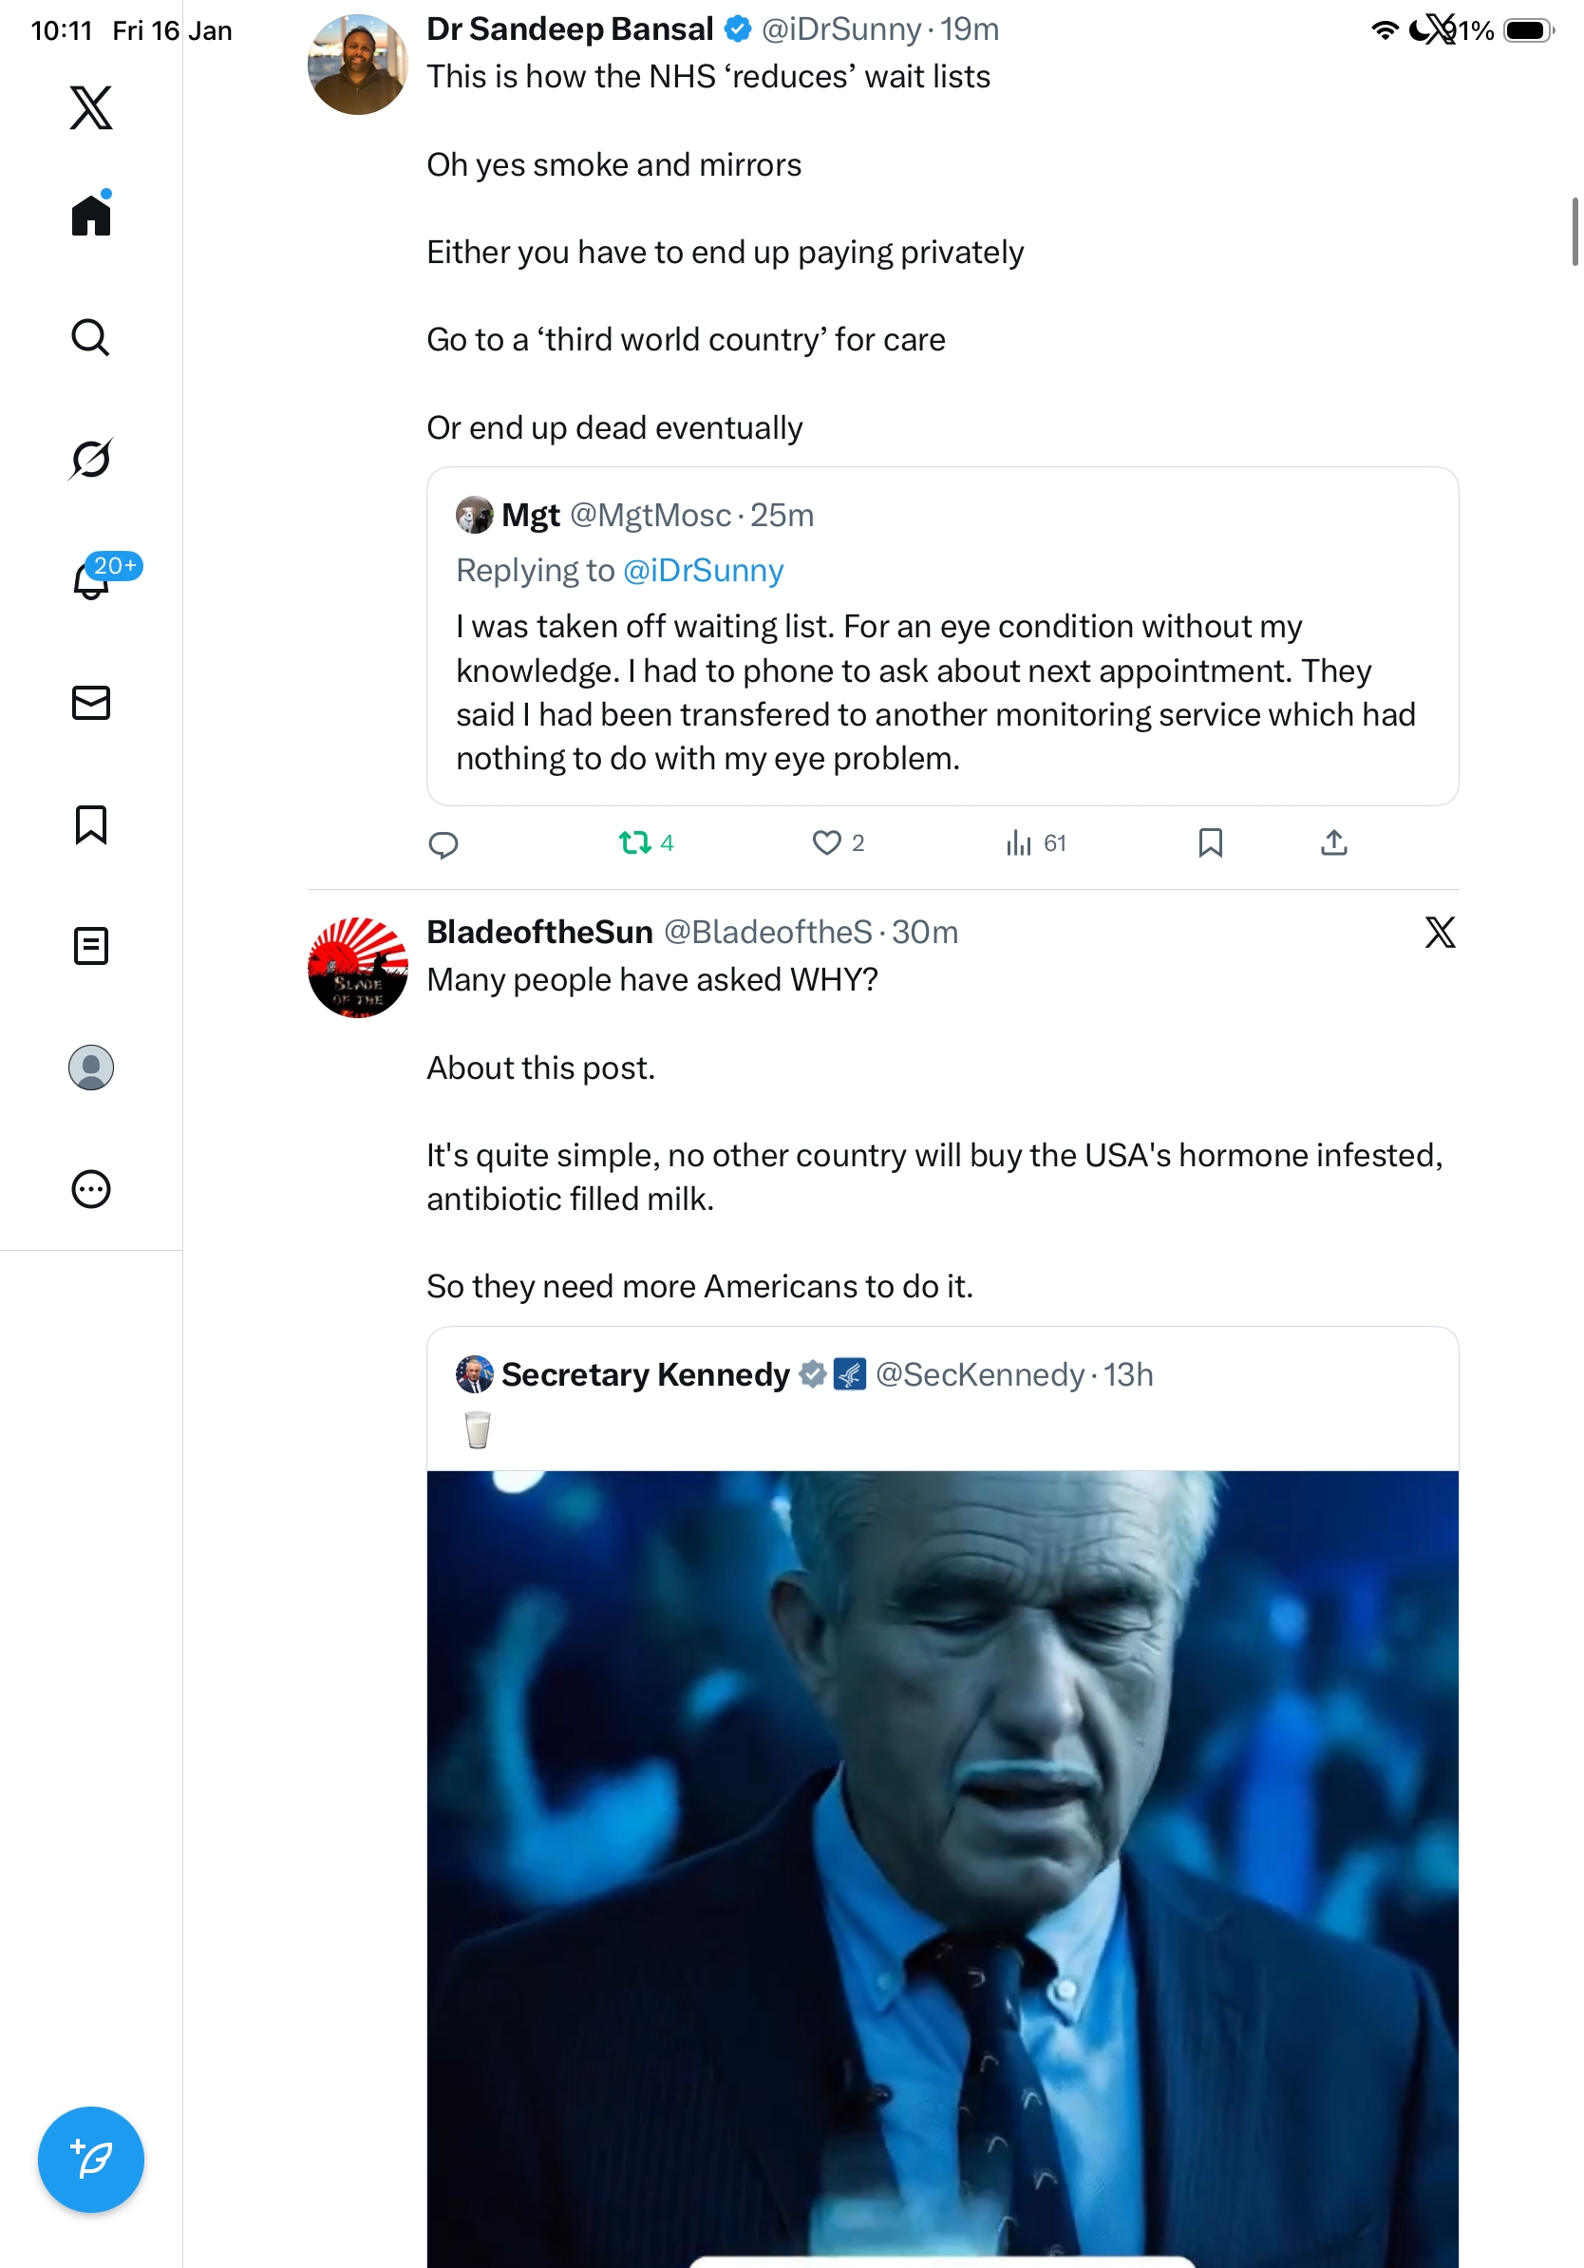1584x2268 pixels.
Task: Expand the More options circle menu
Action: point(91,1188)
